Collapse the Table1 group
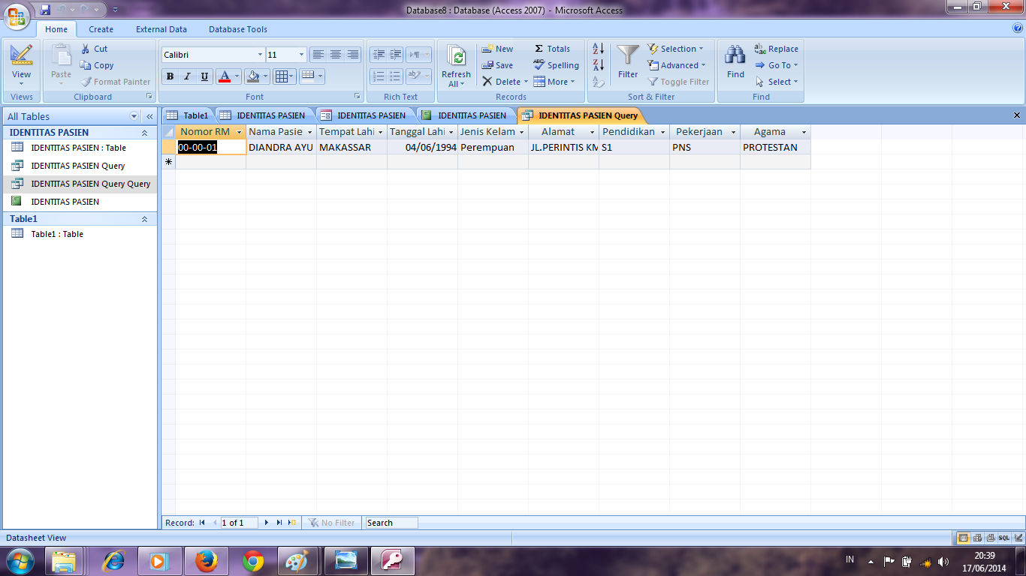This screenshot has height=576, width=1026. [x=144, y=219]
